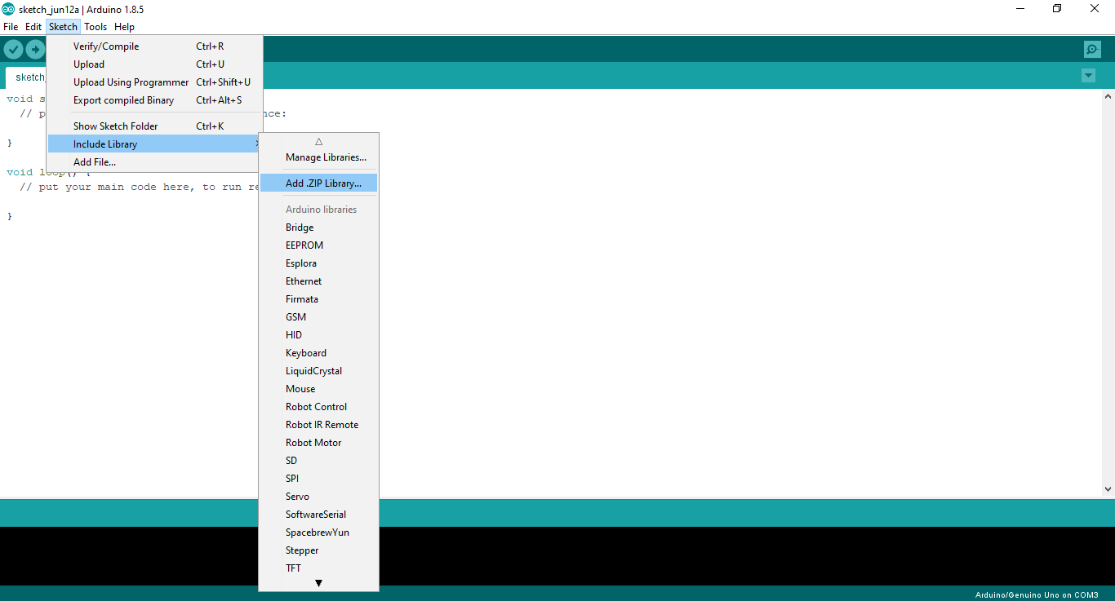Include the HID library
Viewport: 1115px width, 601px height.
point(318,335)
